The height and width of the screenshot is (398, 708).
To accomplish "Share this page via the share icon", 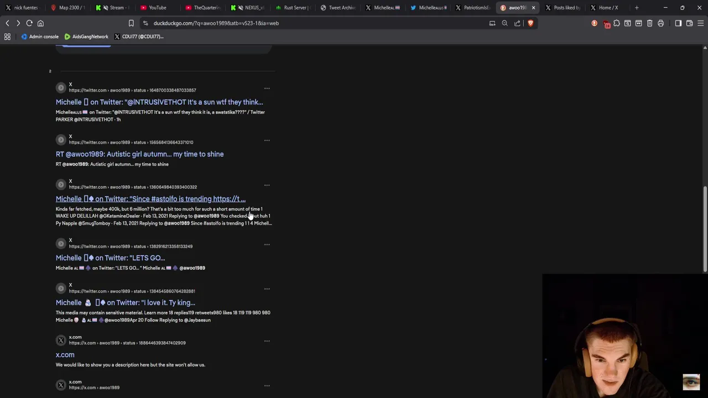I will [517, 23].
